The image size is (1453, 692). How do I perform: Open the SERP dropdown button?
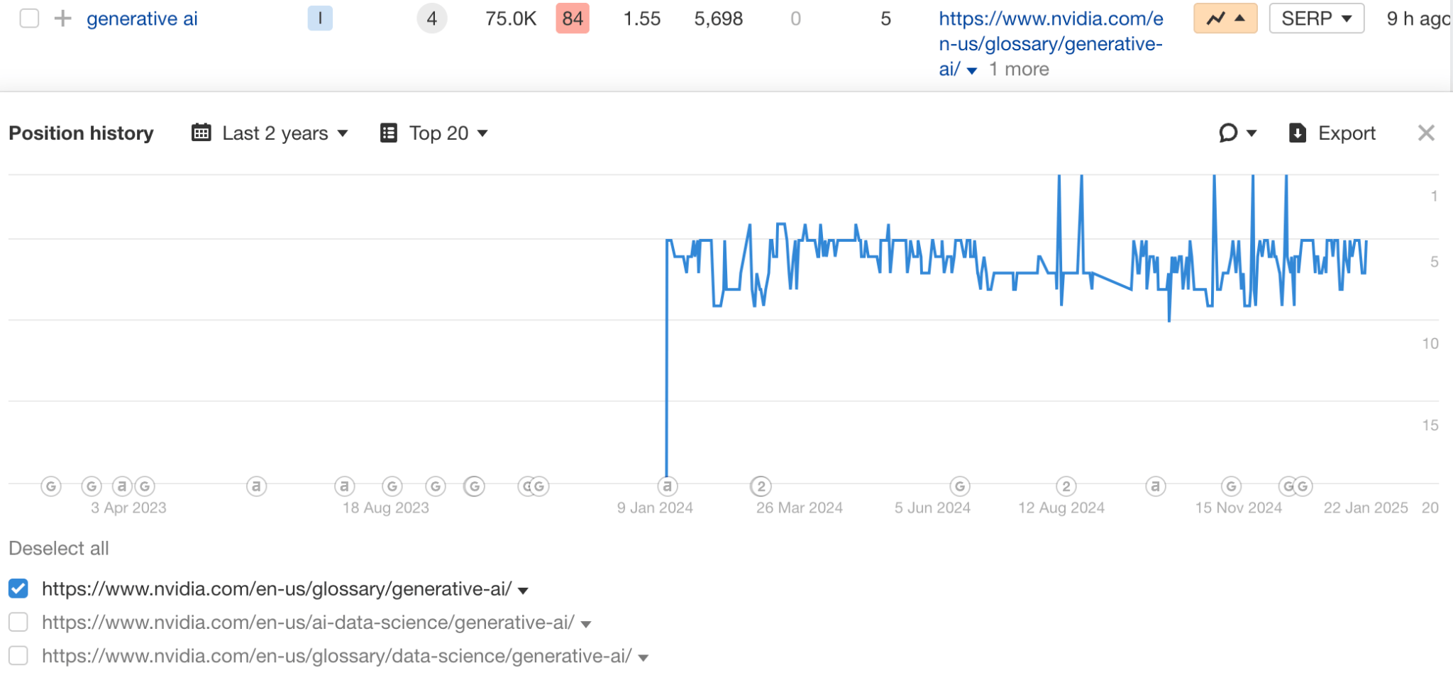[x=1316, y=18]
